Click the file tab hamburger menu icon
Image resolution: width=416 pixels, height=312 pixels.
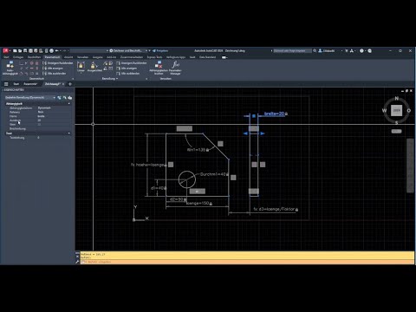tap(6, 84)
